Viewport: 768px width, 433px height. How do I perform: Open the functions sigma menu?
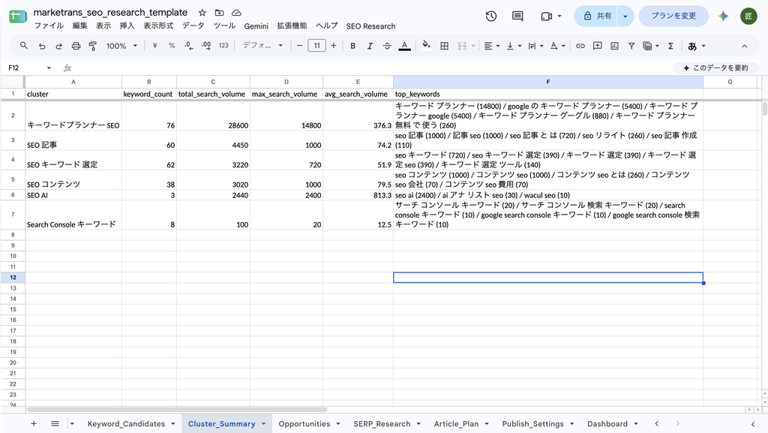(x=670, y=46)
